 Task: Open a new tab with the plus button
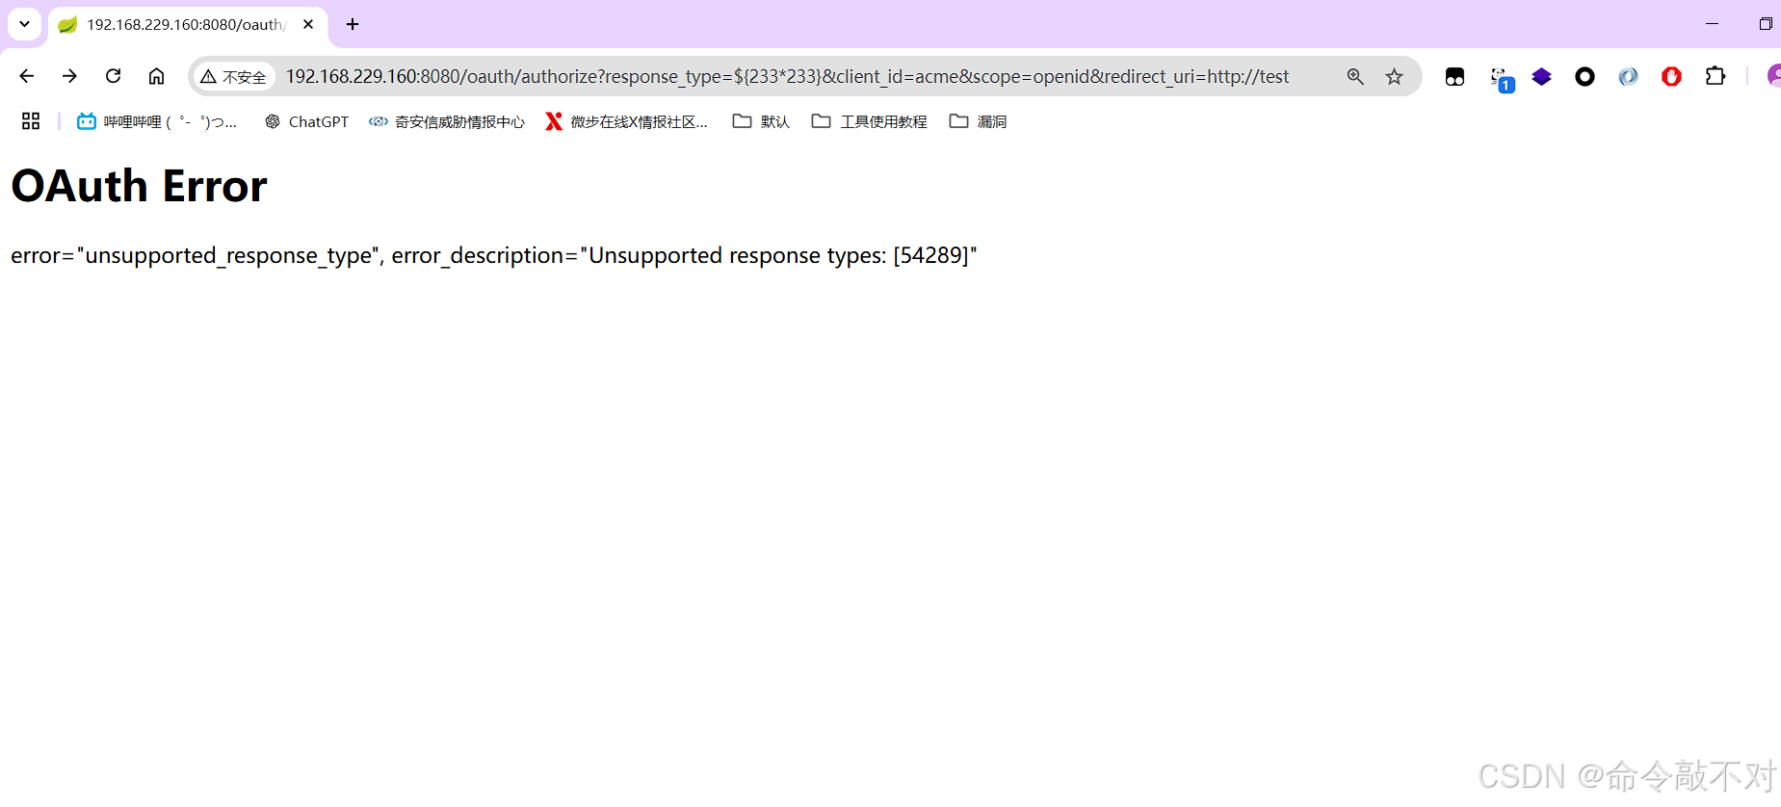(353, 24)
